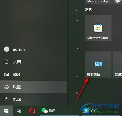Open 微信 WeChat from taskbar
This screenshot has width=122, height=116.
pos(60,111)
